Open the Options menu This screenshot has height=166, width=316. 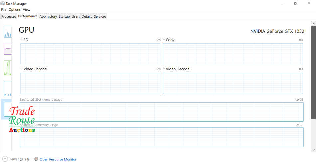(x=14, y=10)
